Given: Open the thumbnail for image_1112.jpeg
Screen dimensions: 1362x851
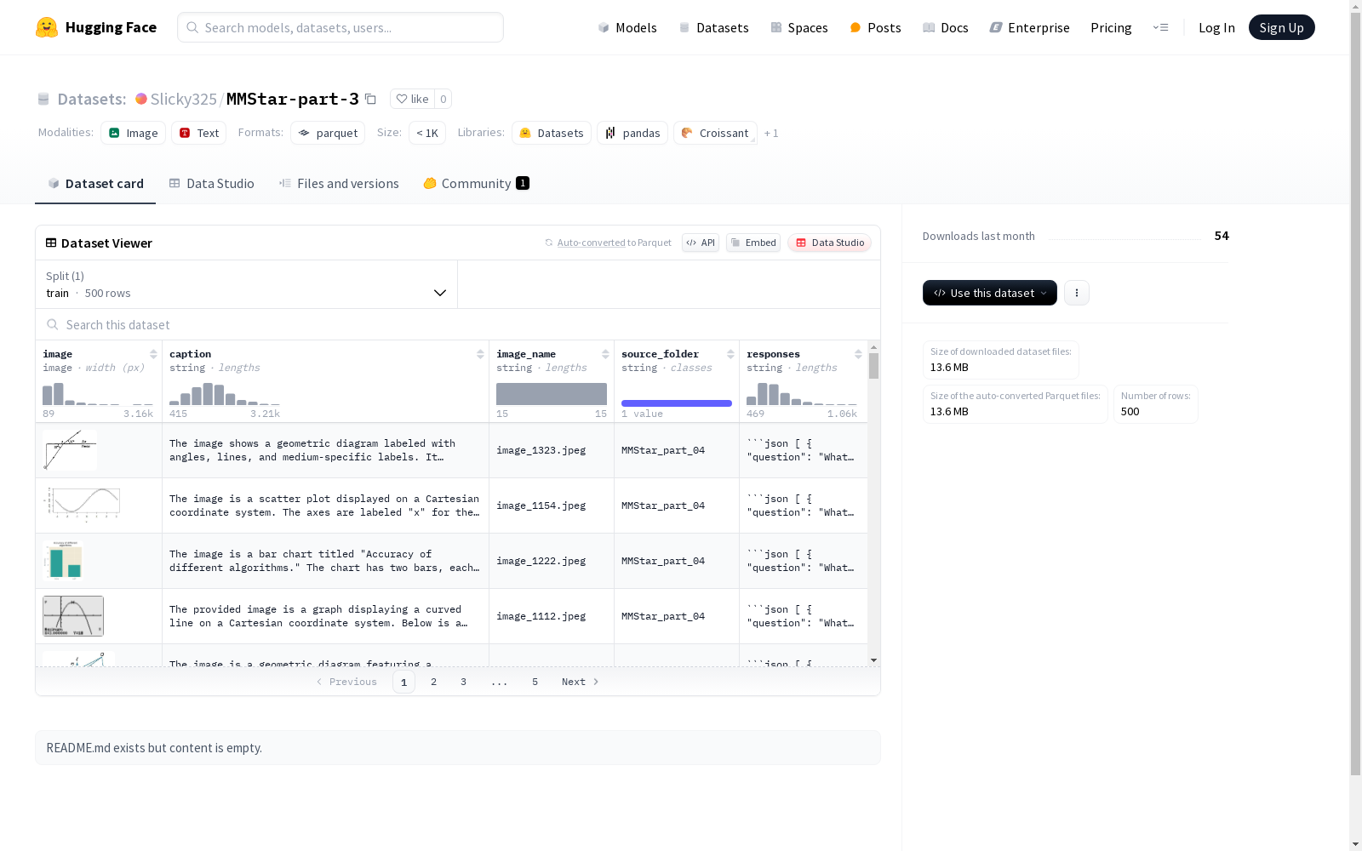Looking at the screenshot, I should tap(73, 616).
